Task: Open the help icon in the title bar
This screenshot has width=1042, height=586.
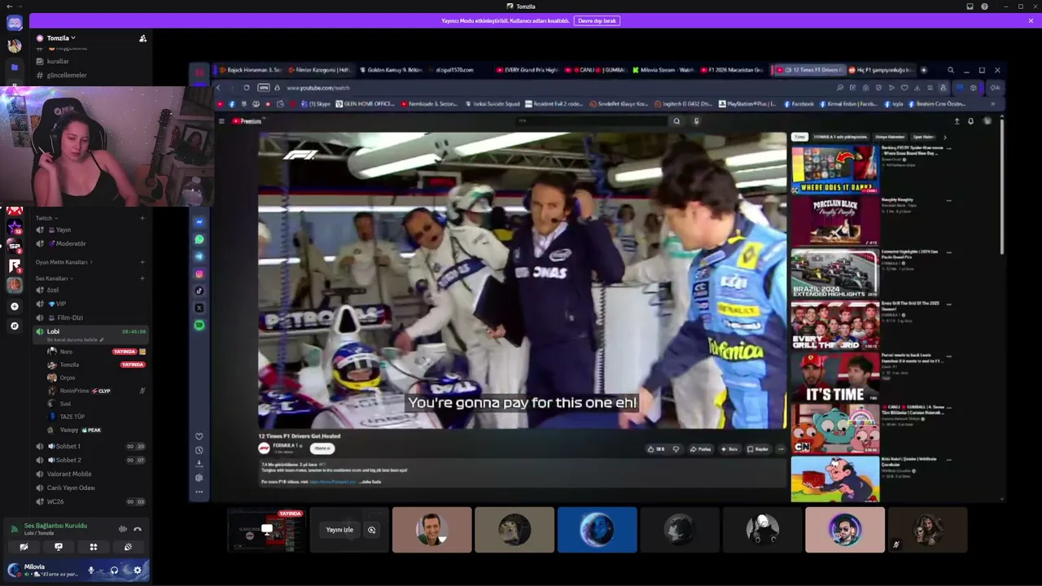Action: click(x=985, y=7)
